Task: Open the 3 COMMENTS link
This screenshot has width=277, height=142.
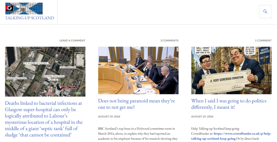Action: click(x=169, y=40)
